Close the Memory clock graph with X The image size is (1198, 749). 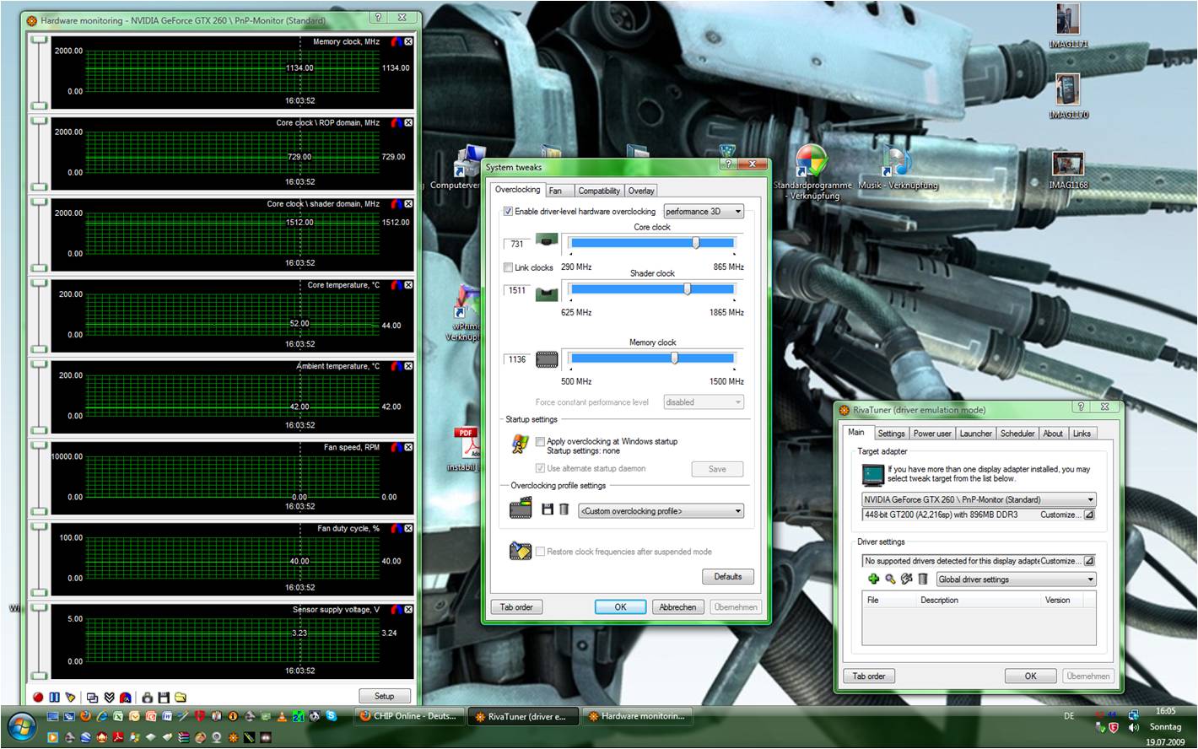click(408, 41)
